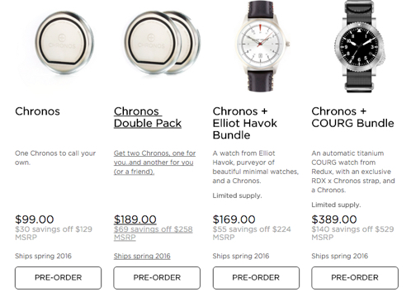Click the 'Chronos' product title
Screen dimensions: 411x297
(37, 111)
